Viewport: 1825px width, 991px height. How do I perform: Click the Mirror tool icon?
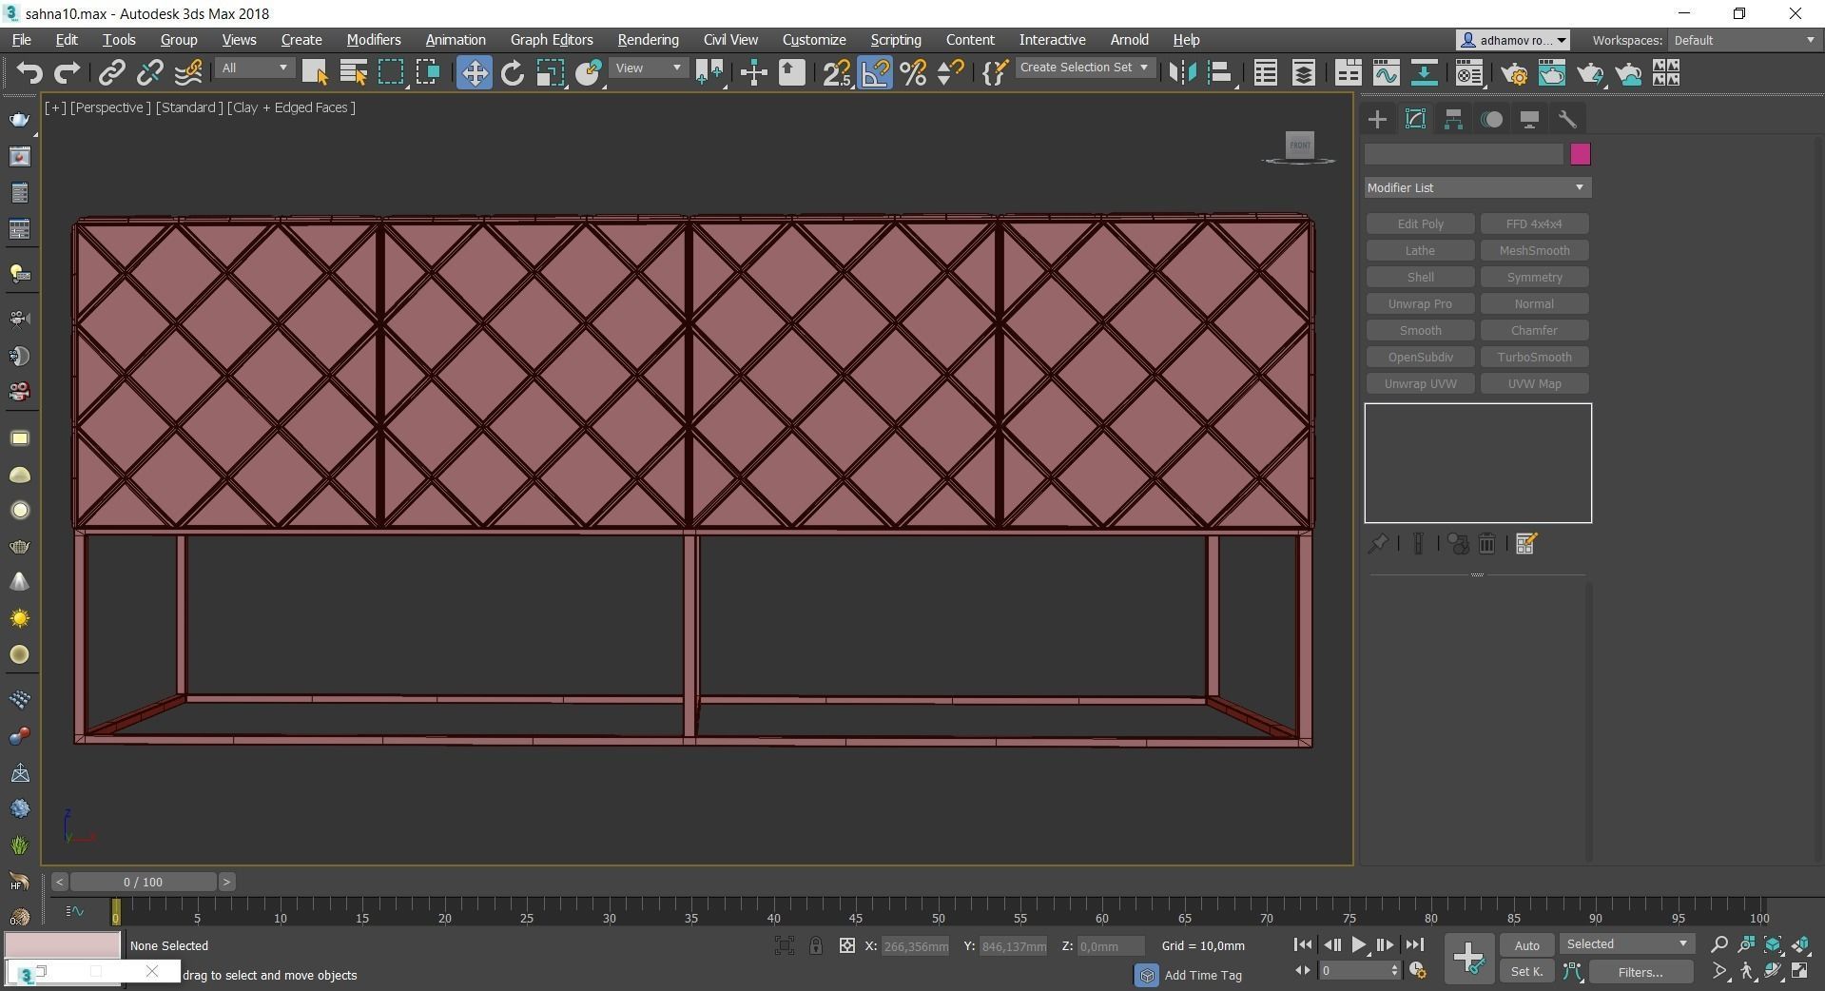pos(1183,73)
